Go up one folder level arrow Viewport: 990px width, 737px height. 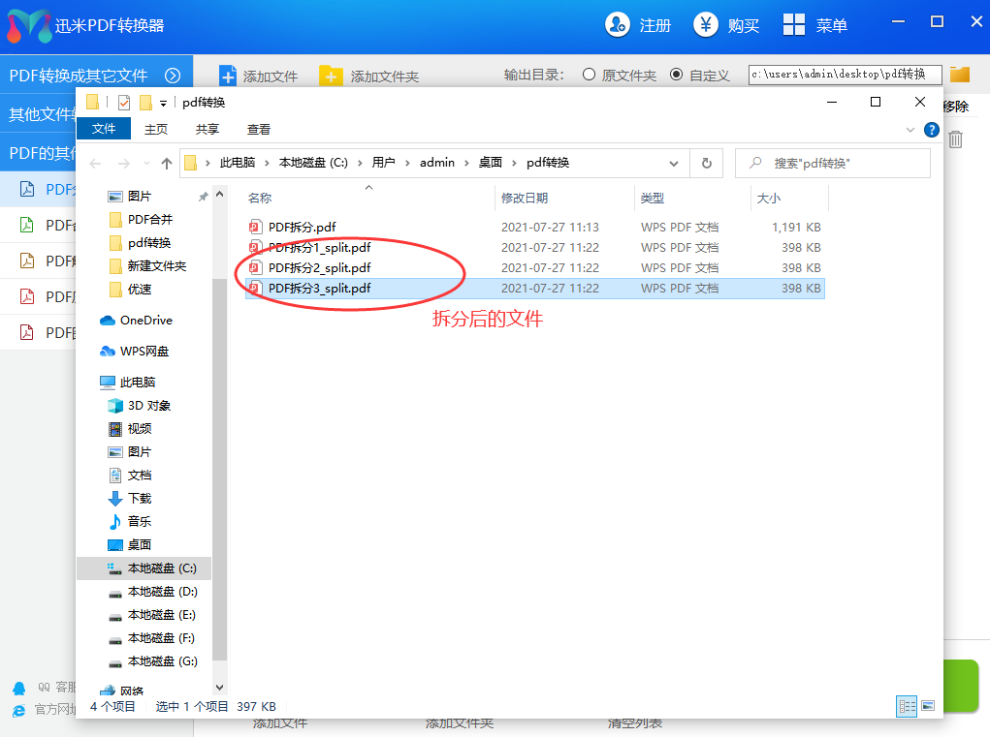(x=167, y=163)
